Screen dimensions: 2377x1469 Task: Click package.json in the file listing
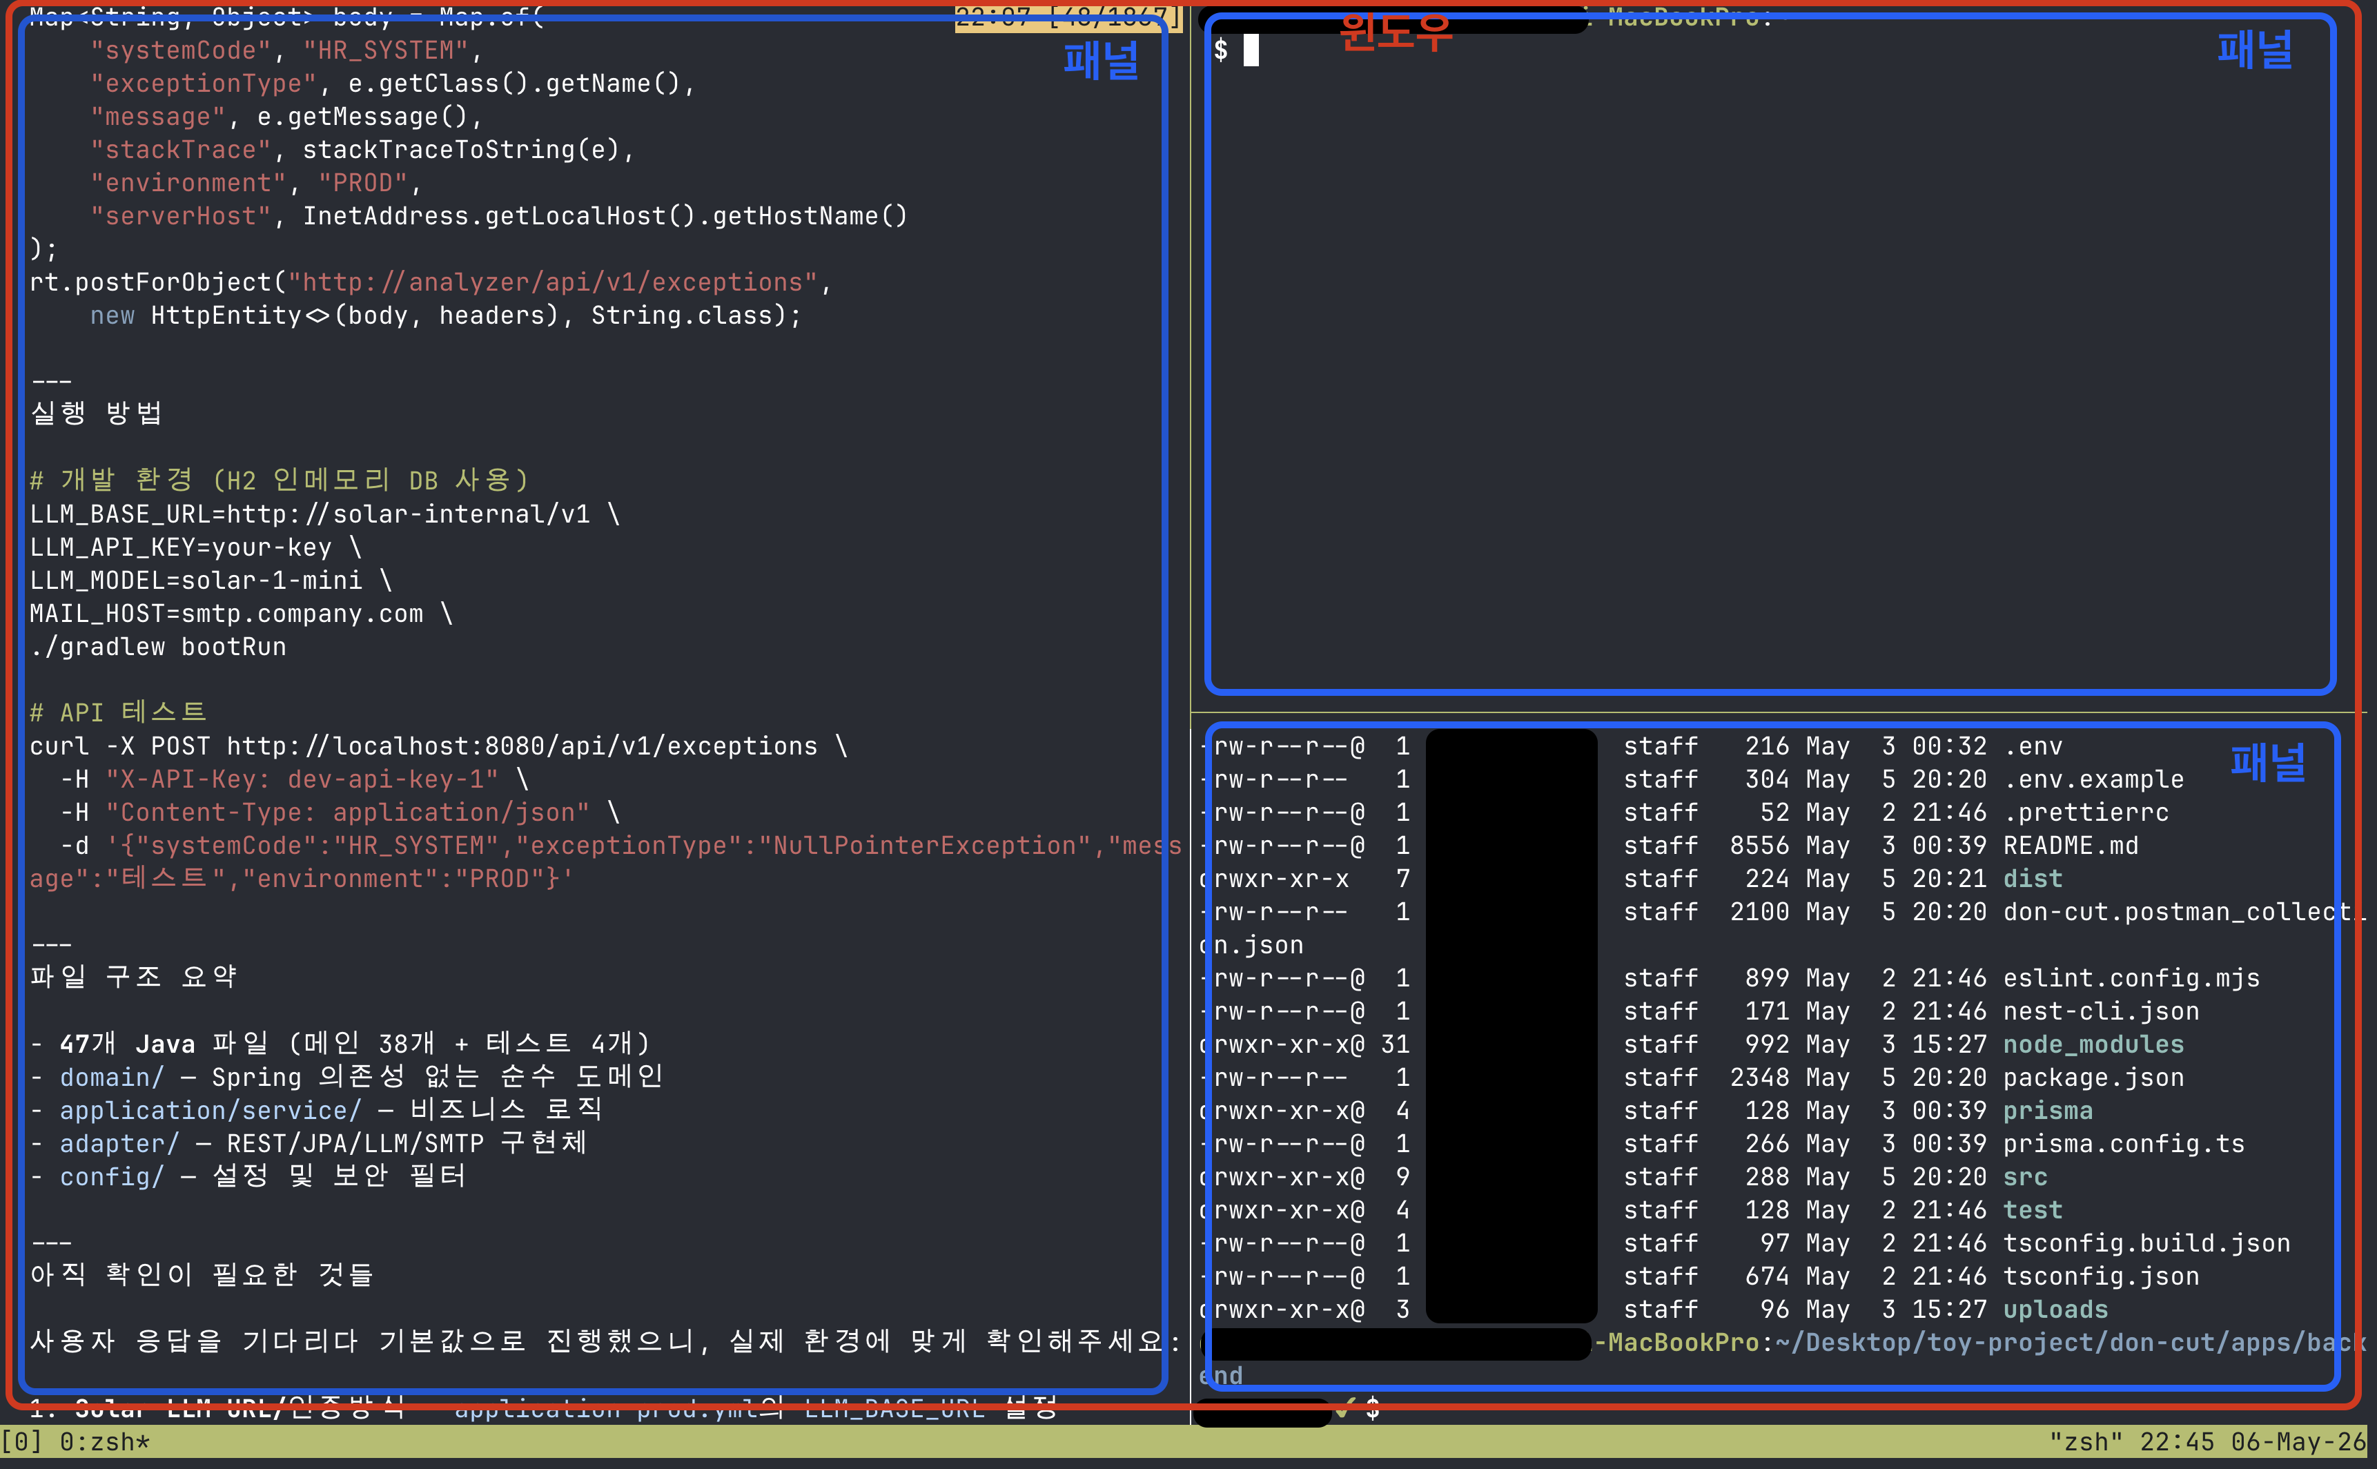click(2093, 1078)
